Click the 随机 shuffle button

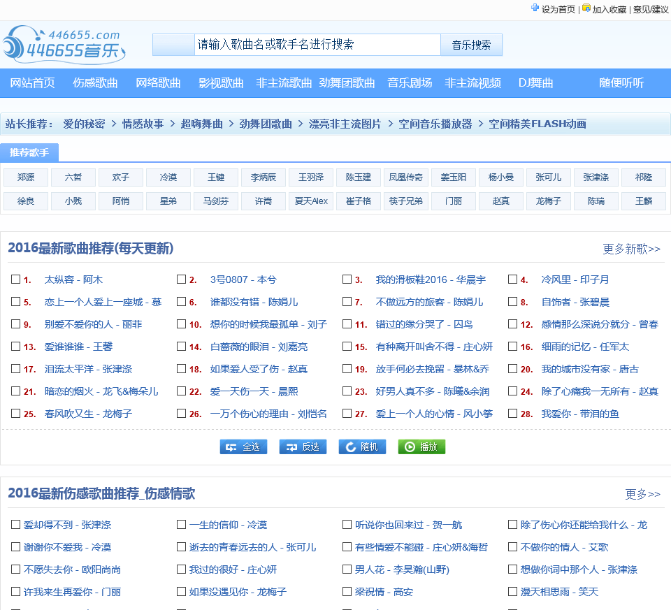362,447
